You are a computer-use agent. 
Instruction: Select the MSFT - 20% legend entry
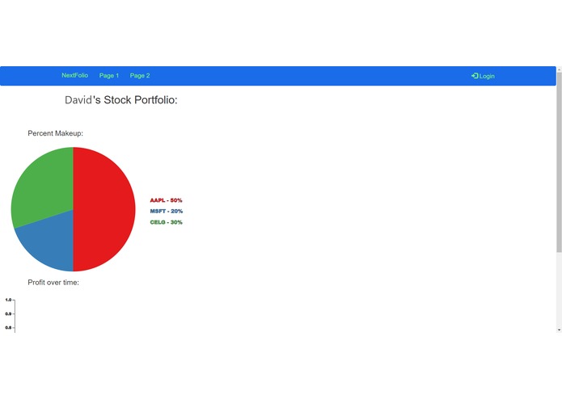coord(167,211)
